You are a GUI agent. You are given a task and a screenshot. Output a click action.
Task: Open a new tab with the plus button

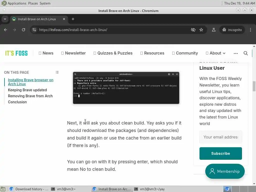[x=73, y=19]
